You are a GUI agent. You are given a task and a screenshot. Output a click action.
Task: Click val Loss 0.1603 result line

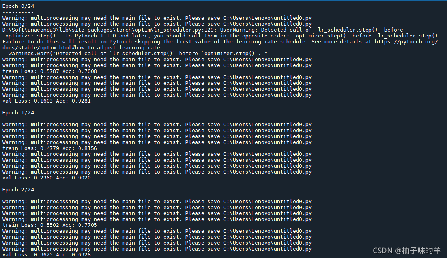pyautogui.click(x=46, y=101)
